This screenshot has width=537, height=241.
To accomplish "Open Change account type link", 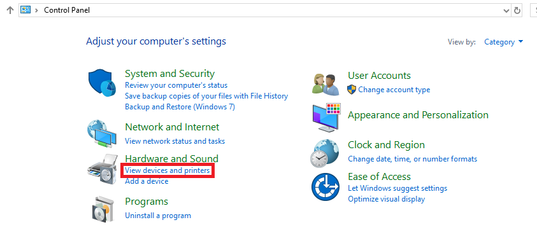I will pos(394,90).
